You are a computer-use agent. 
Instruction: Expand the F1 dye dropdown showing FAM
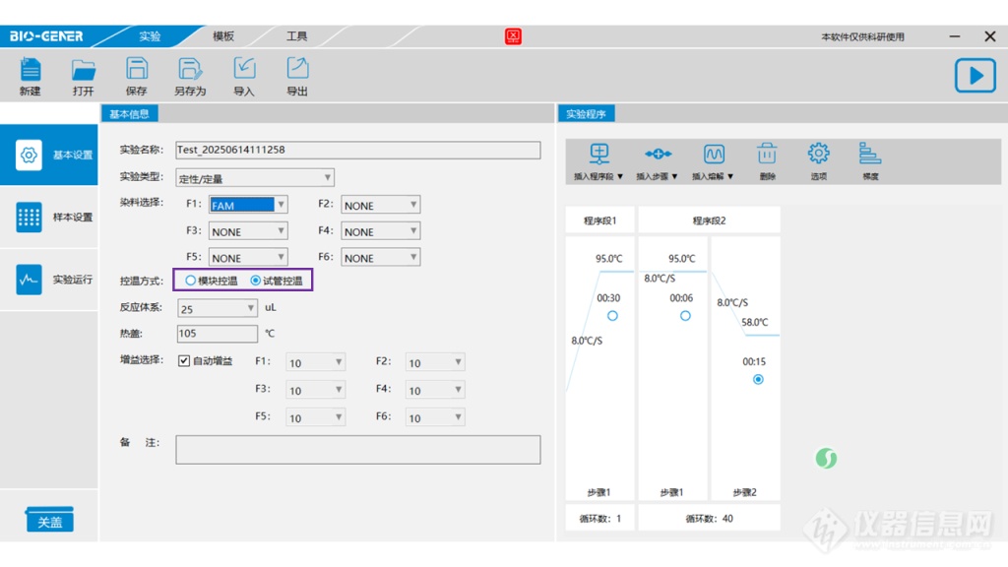point(282,205)
